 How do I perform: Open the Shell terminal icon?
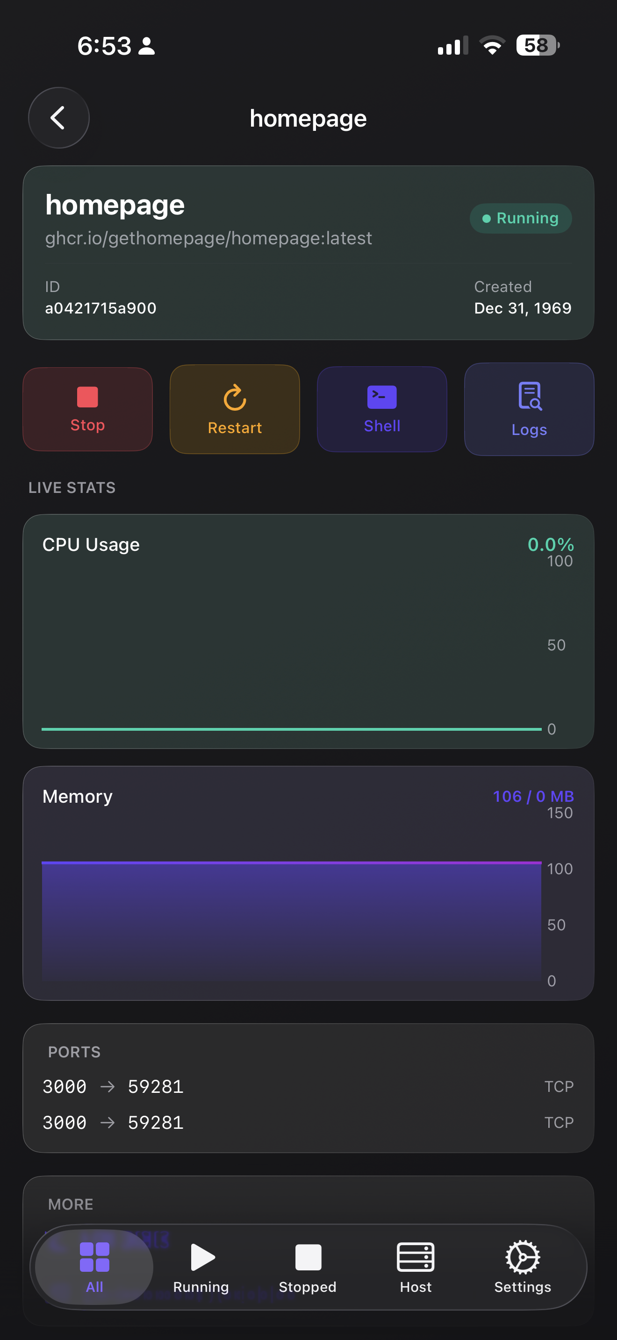[x=382, y=409]
